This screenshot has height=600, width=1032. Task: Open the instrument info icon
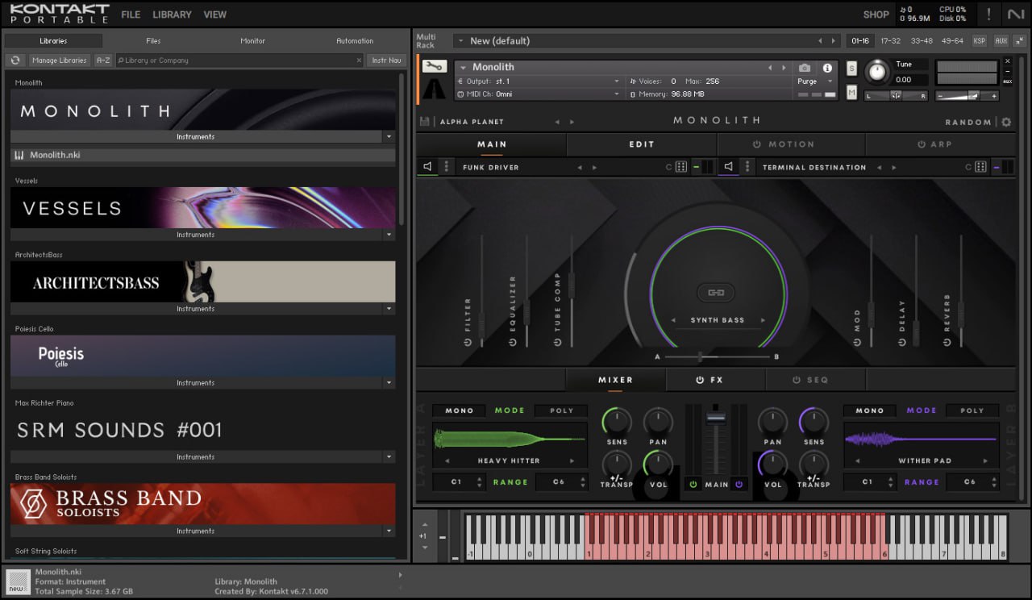(827, 69)
